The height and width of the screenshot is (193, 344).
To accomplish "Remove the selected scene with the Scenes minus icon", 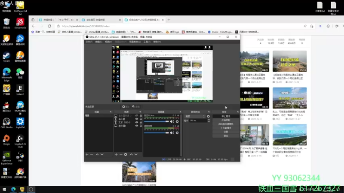I will (x=92, y=154).
